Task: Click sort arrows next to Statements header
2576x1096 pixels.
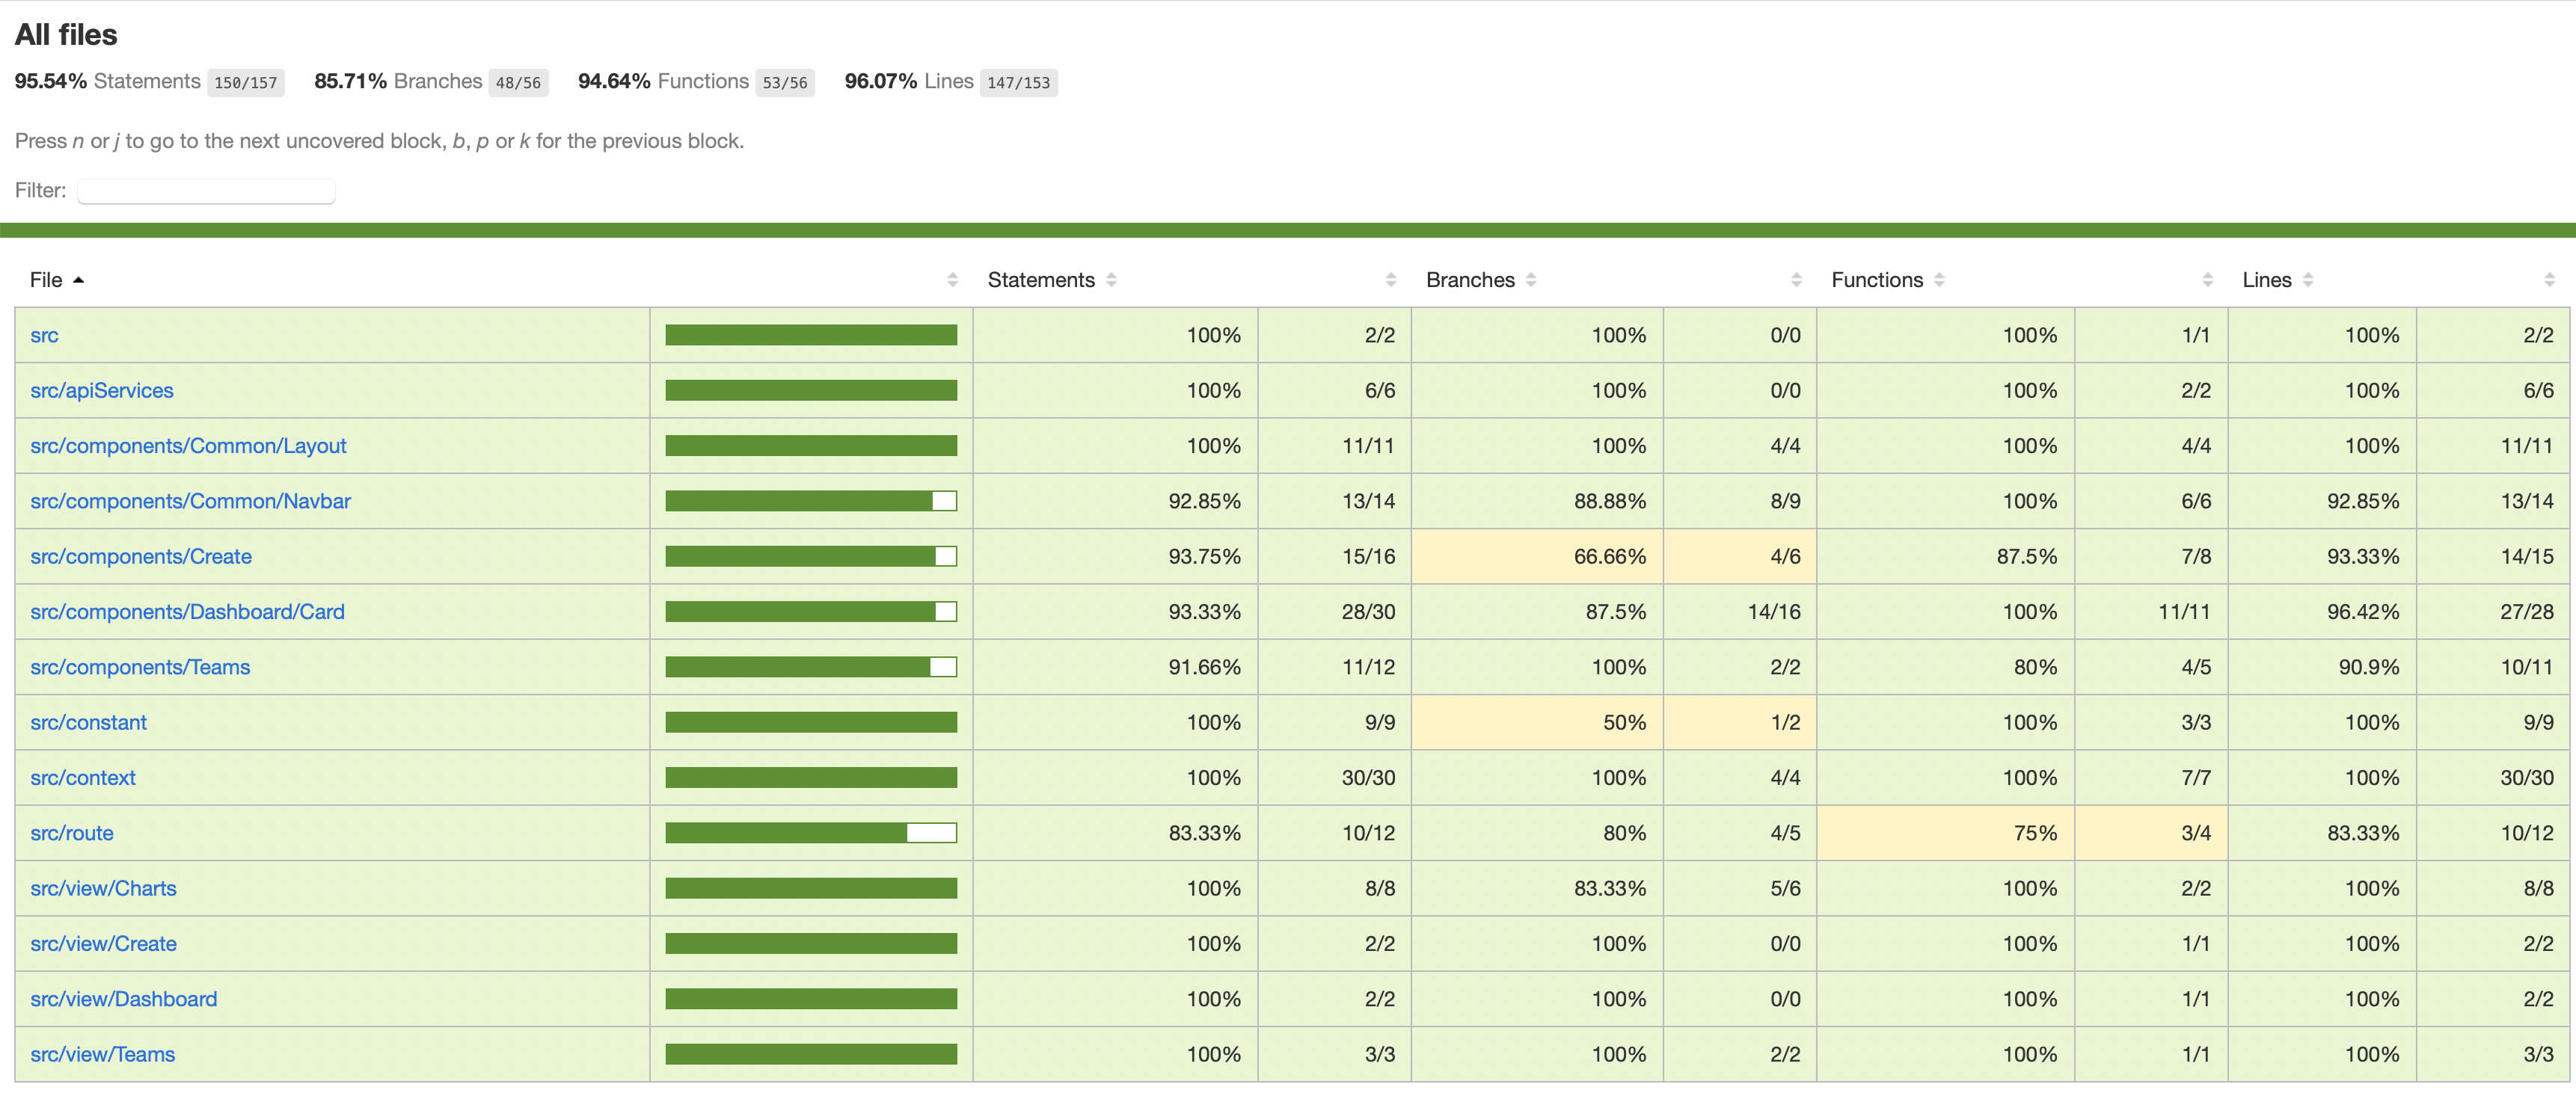Action: click(1111, 281)
